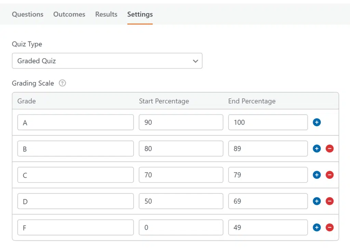Add a grade row after grade A
Screen dimensions: 350x248
pyautogui.click(x=317, y=122)
